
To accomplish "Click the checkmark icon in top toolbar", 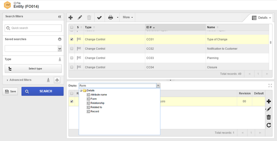I will [x=99, y=17].
